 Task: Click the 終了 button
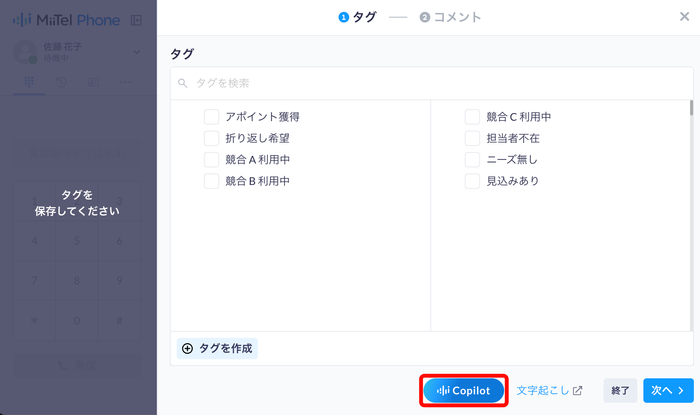pyautogui.click(x=620, y=391)
